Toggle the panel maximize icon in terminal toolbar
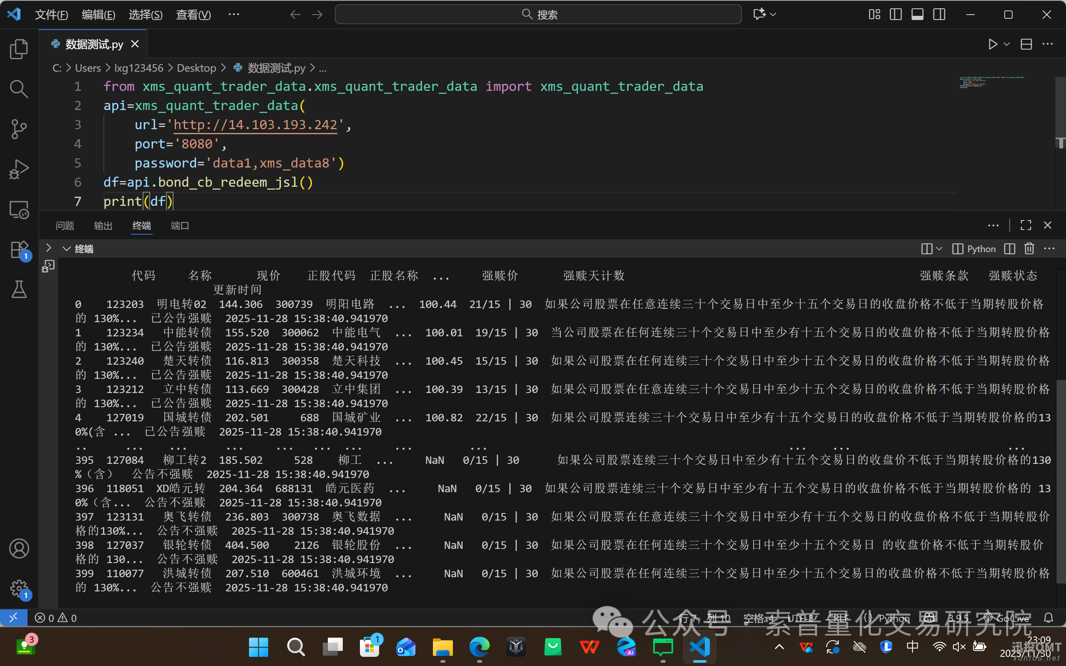Viewport: 1066px width, 666px height. pyautogui.click(x=1026, y=225)
